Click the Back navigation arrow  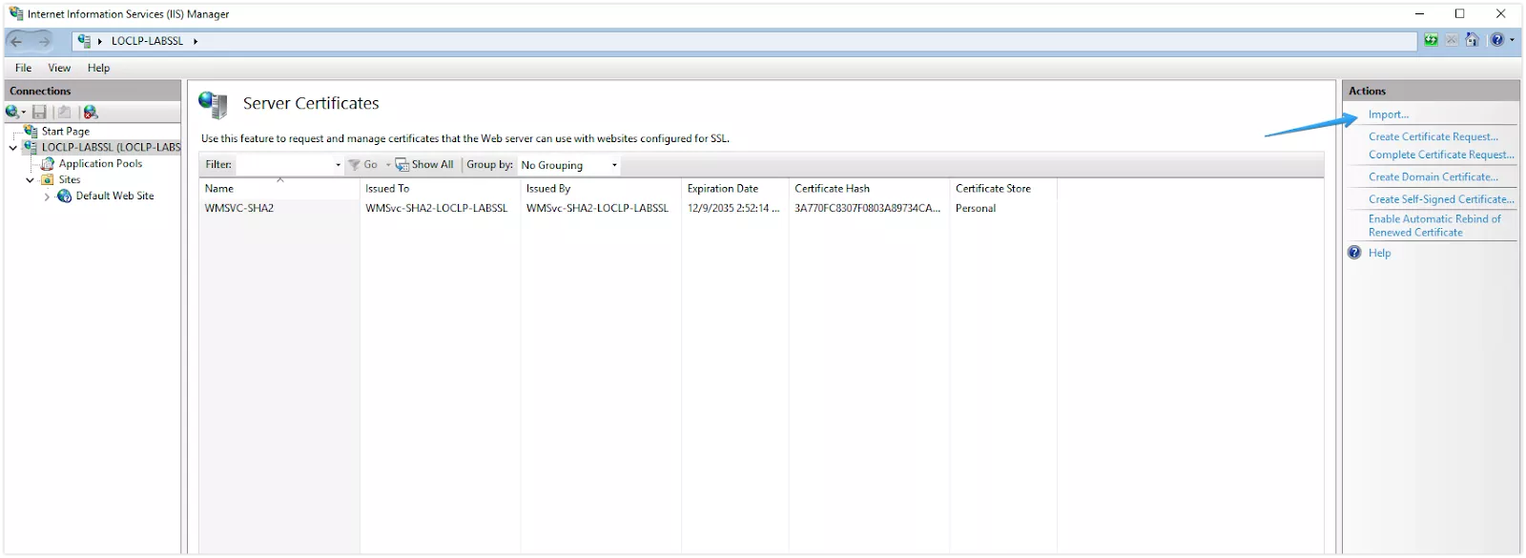click(17, 41)
